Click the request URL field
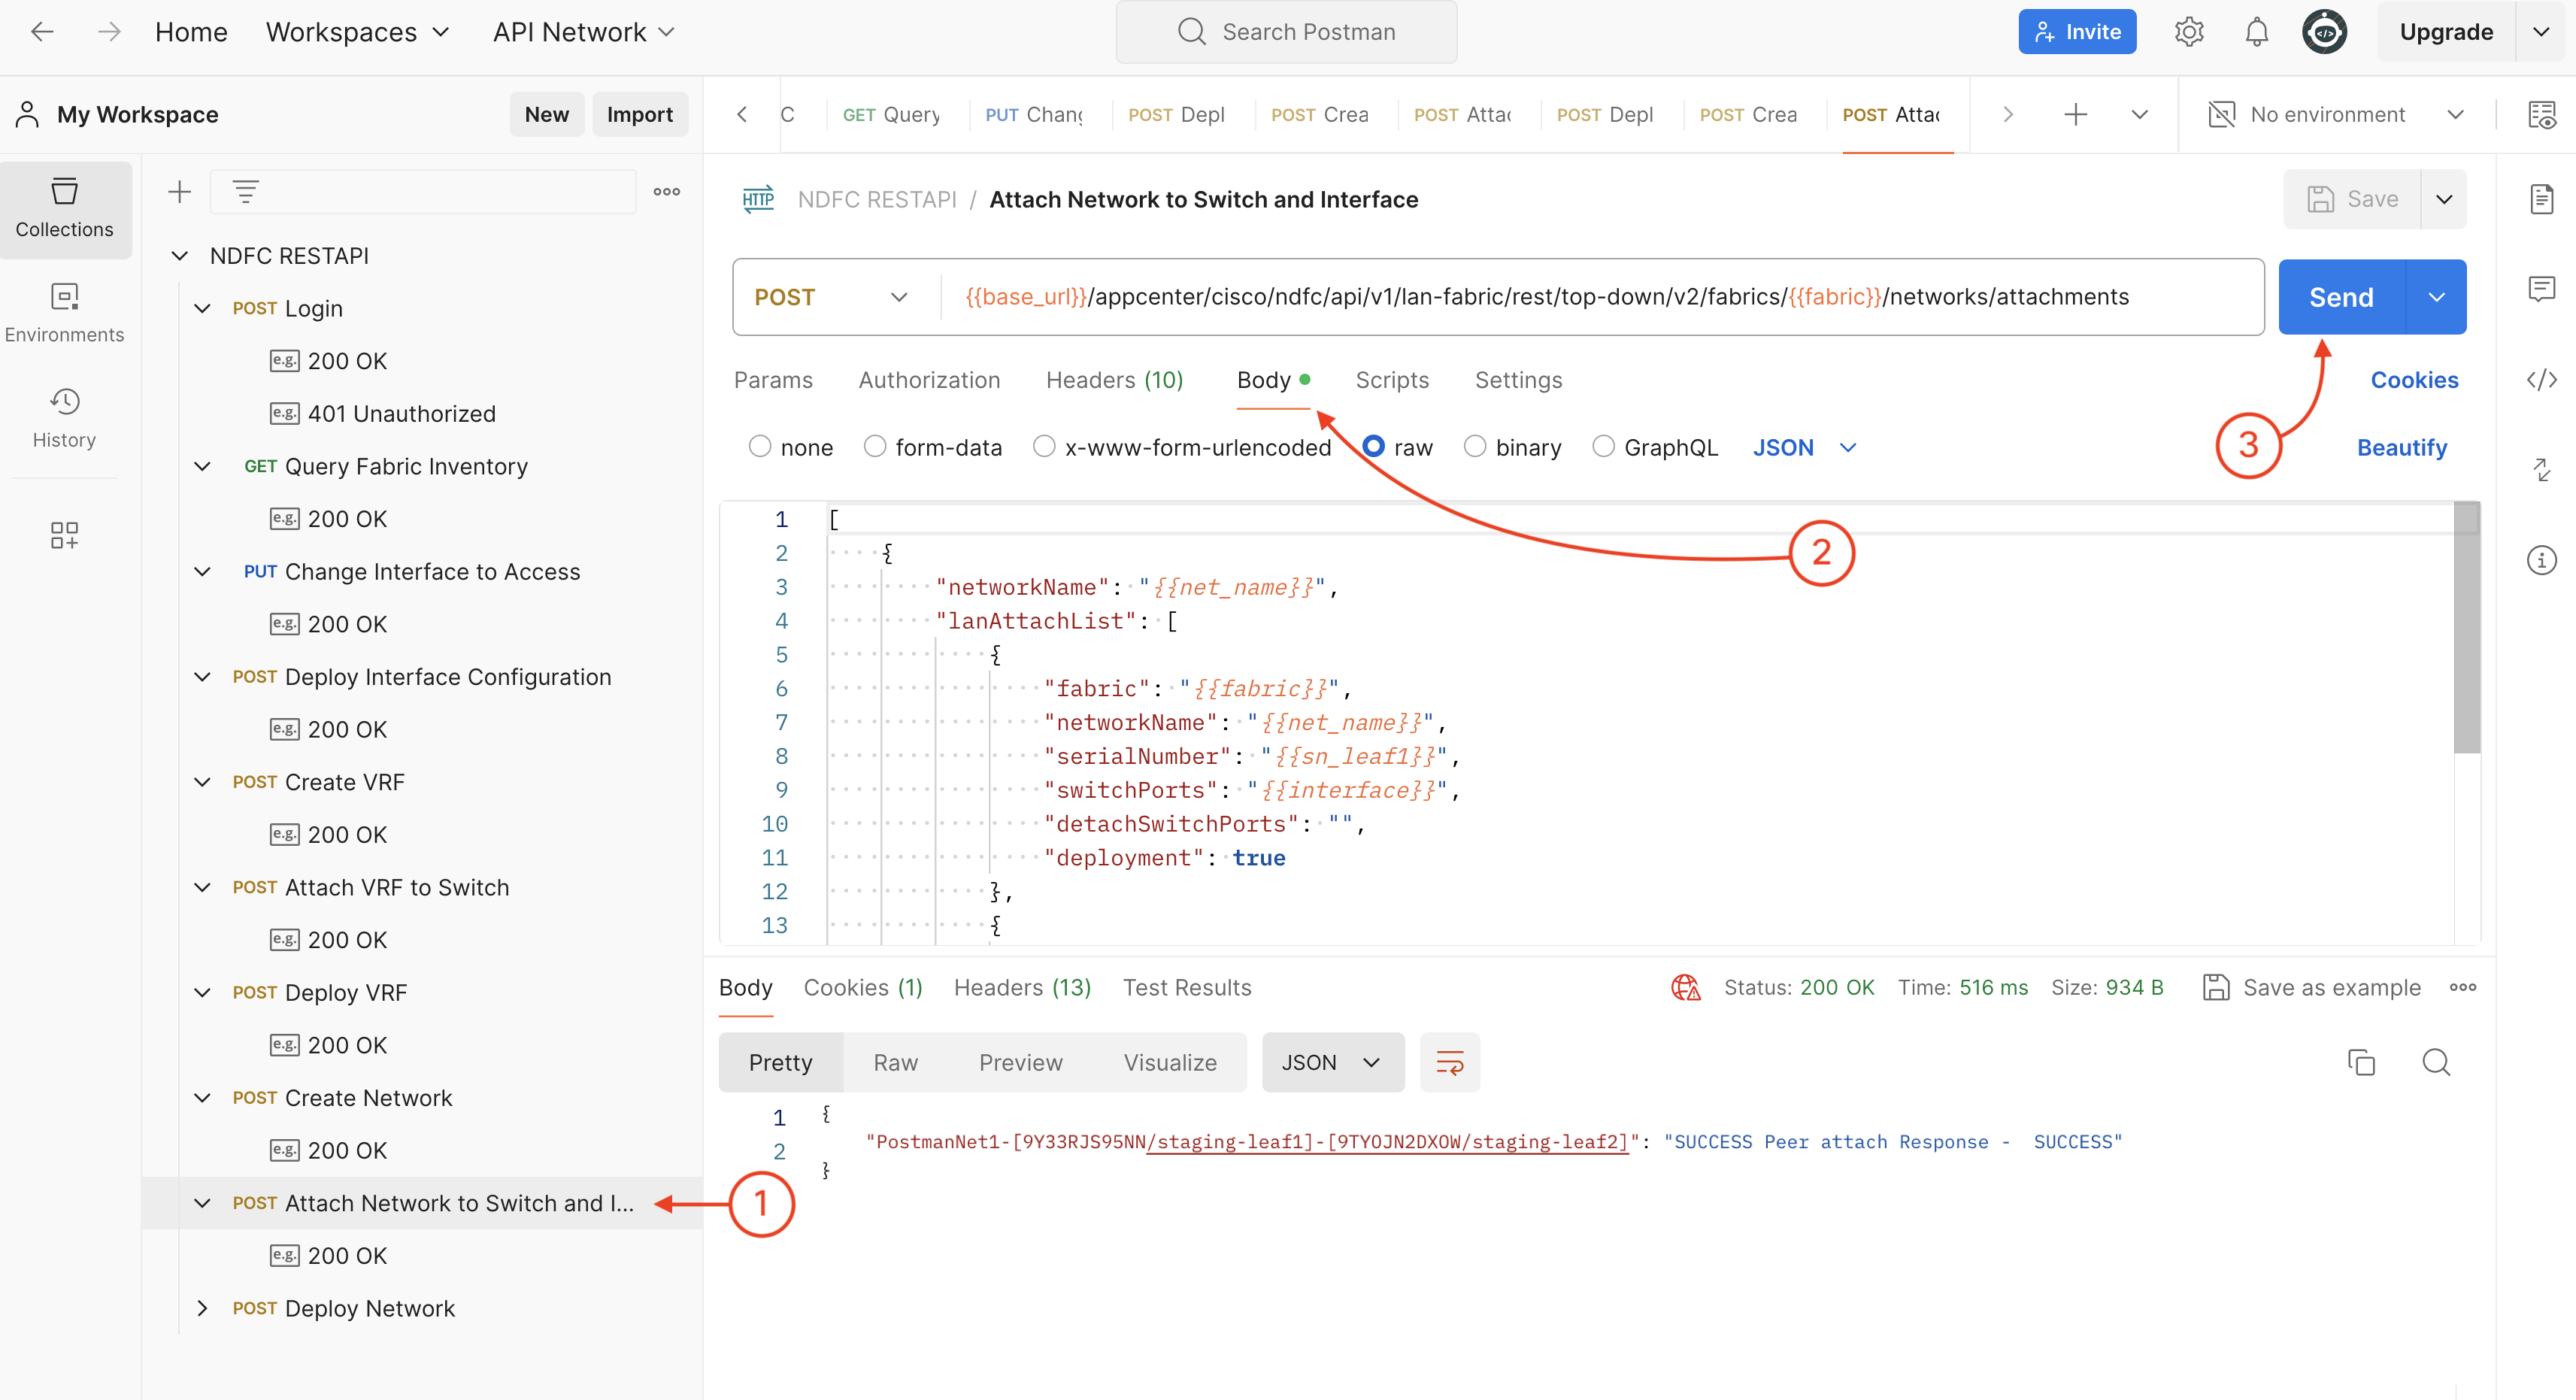Viewport: 2576px width, 1400px height. [x=1601, y=297]
